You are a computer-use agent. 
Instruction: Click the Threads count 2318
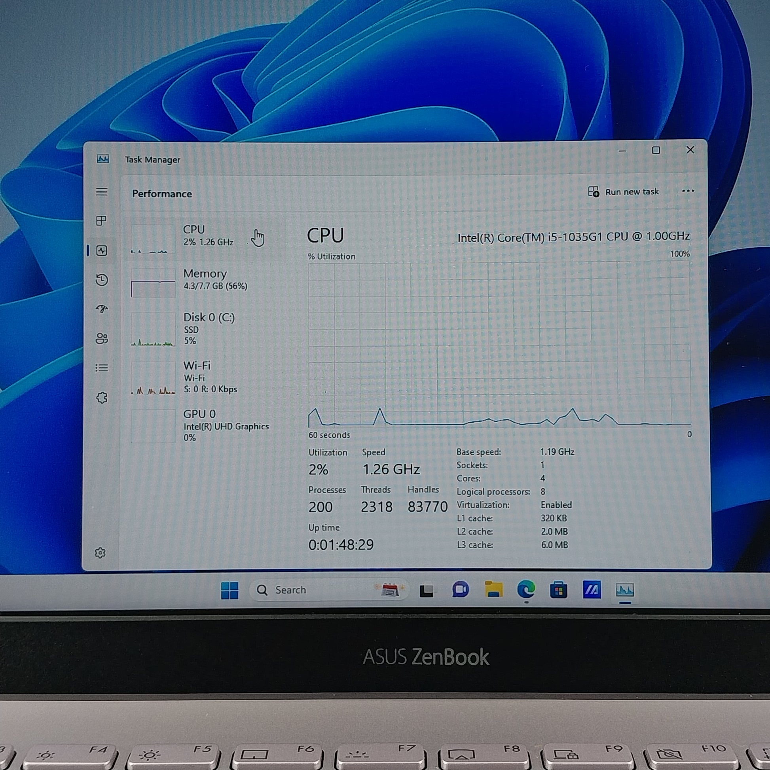click(377, 507)
